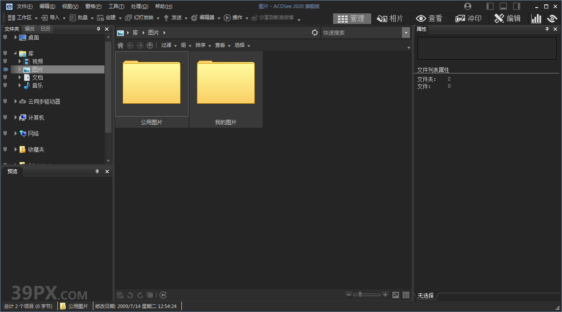The image size is (562, 312).
Task: Click the user account icon in title bar
Action: point(467,6)
